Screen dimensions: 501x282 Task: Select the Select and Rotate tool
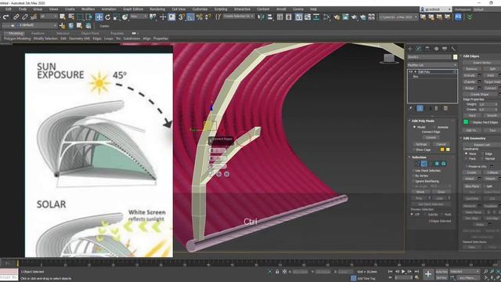click(108, 17)
